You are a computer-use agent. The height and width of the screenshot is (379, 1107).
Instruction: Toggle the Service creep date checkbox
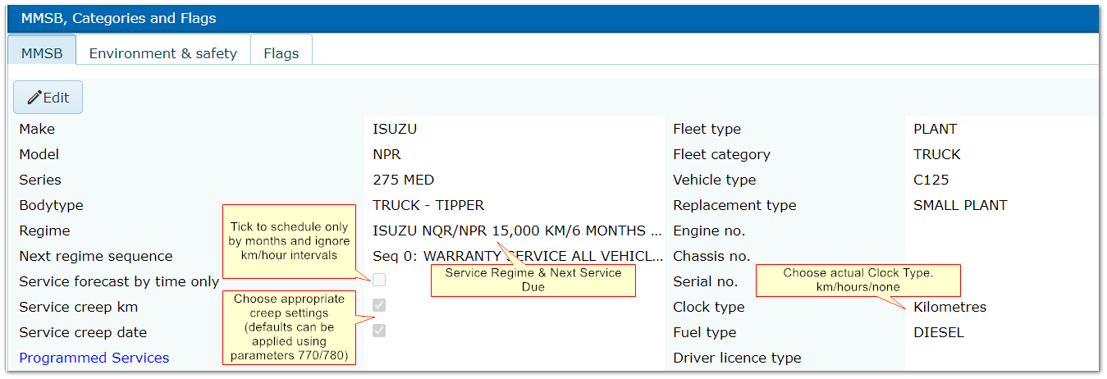(x=379, y=331)
